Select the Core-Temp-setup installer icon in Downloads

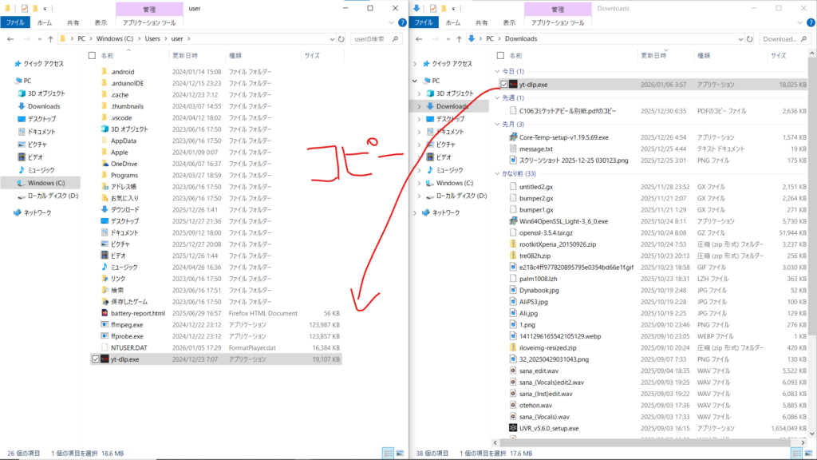click(512, 137)
